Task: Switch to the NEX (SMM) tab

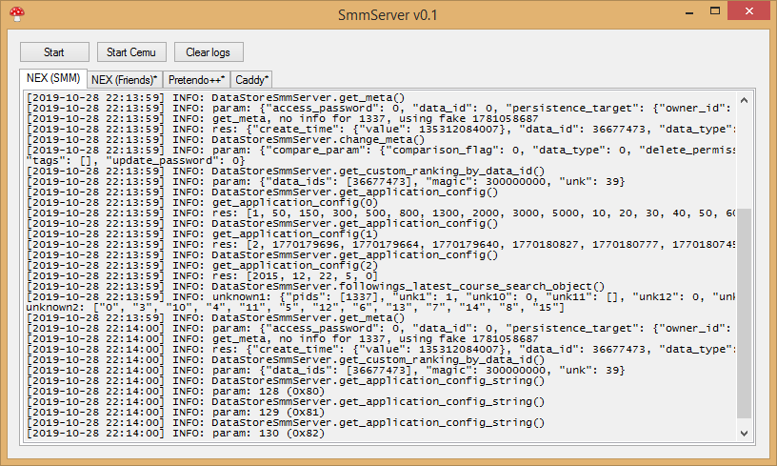Action: (53, 78)
